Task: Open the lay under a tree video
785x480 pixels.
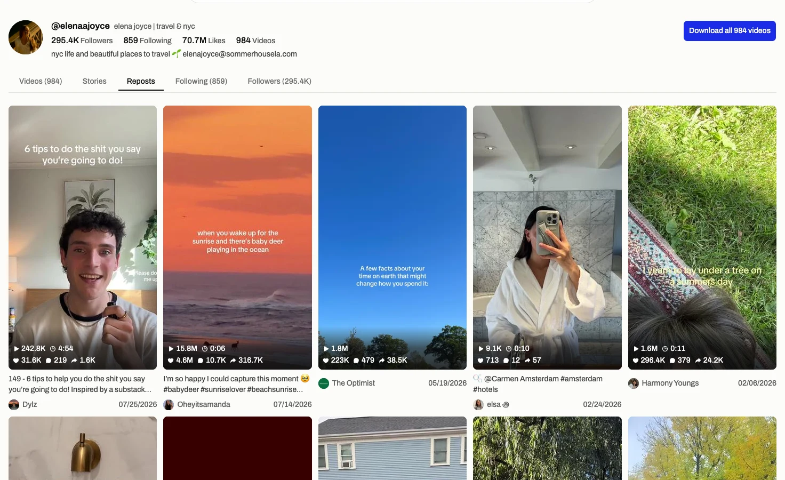Action: click(702, 237)
